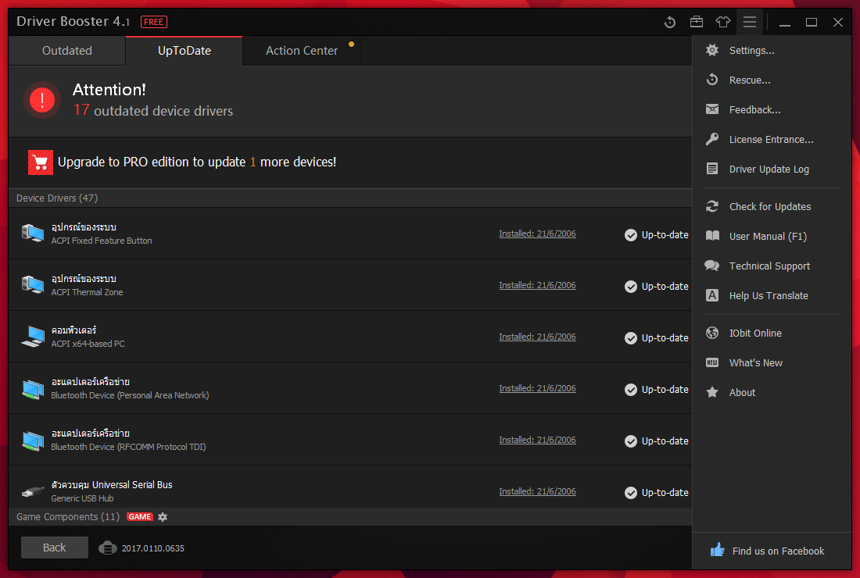860x578 pixels.
Task: Open the Tools briefcase icon
Action: pos(697,22)
